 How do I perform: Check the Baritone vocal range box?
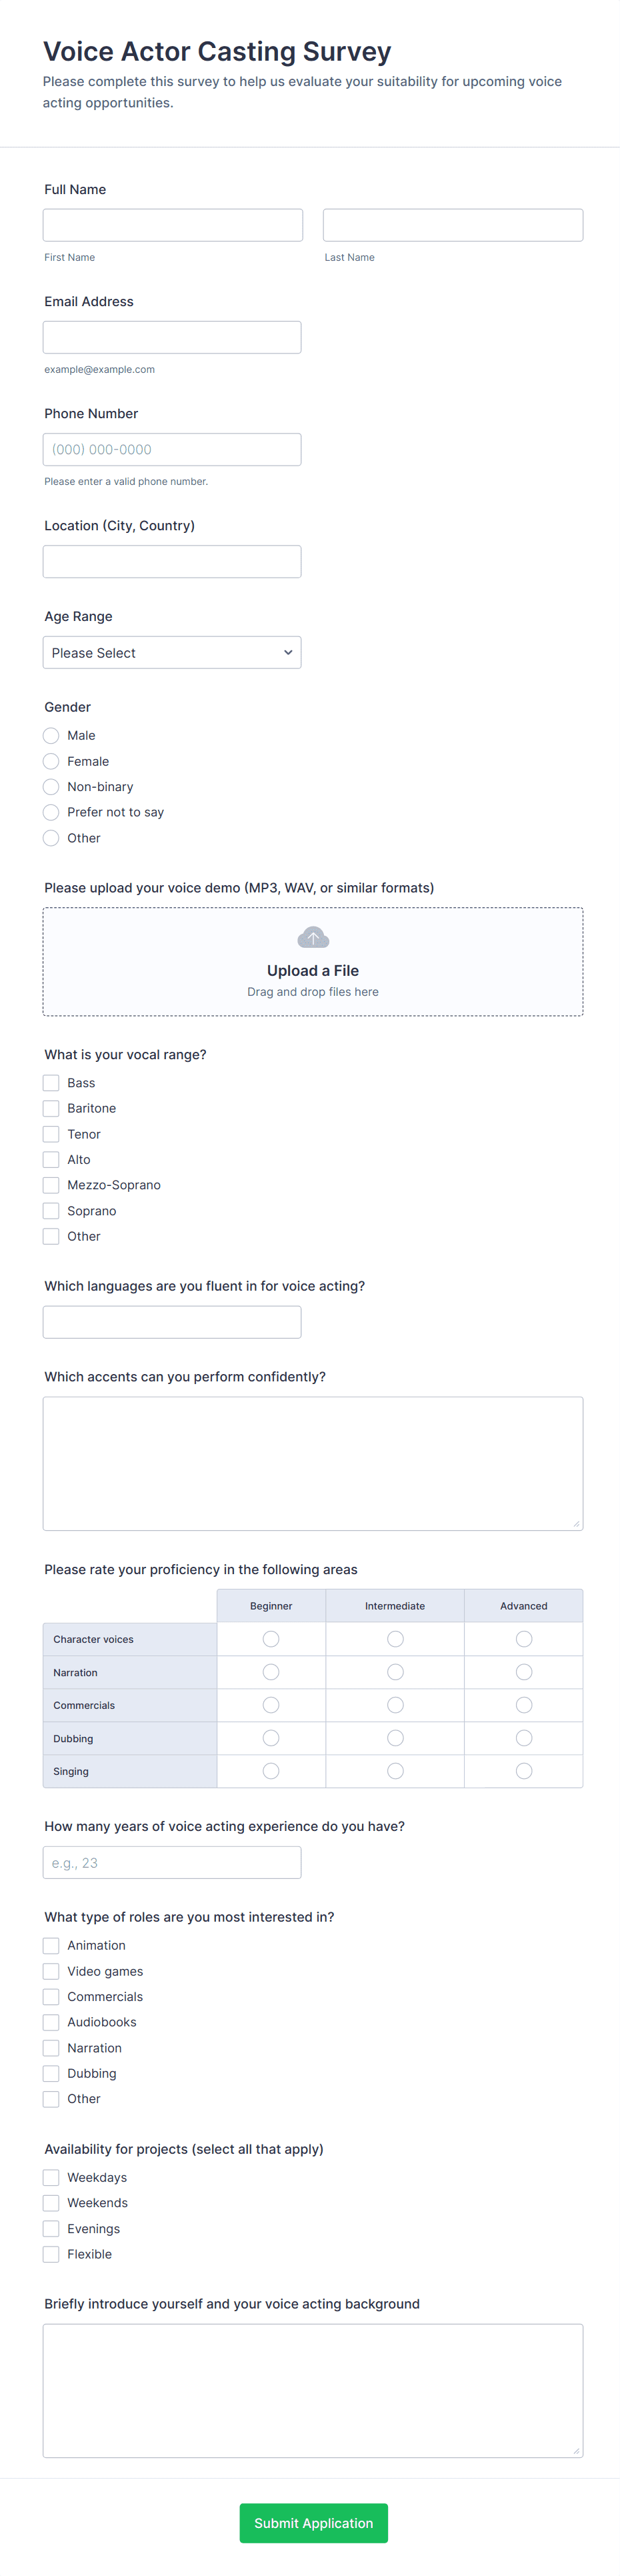click(51, 1108)
